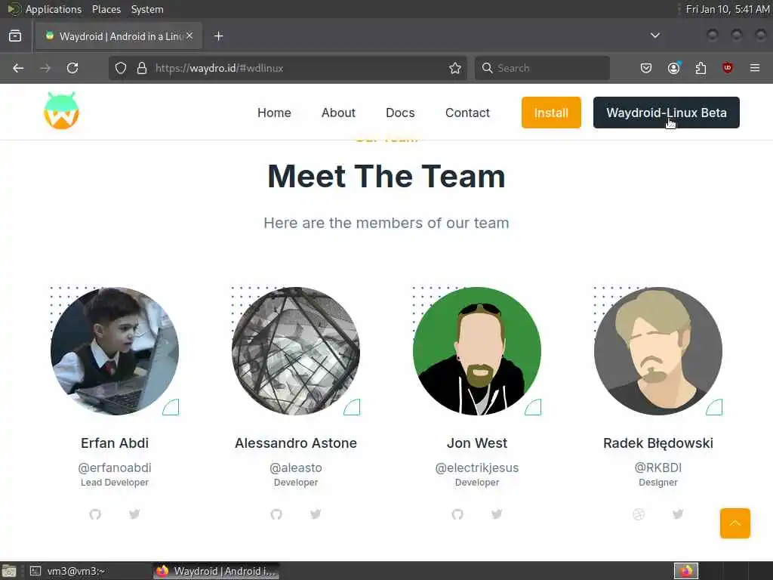Click the URL address bar
The width and height of the screenshot is (773, 580).
click(288, 68)
